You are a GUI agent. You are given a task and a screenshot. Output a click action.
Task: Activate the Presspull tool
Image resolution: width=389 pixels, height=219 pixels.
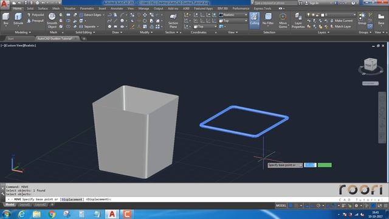[x=35, y=21]
